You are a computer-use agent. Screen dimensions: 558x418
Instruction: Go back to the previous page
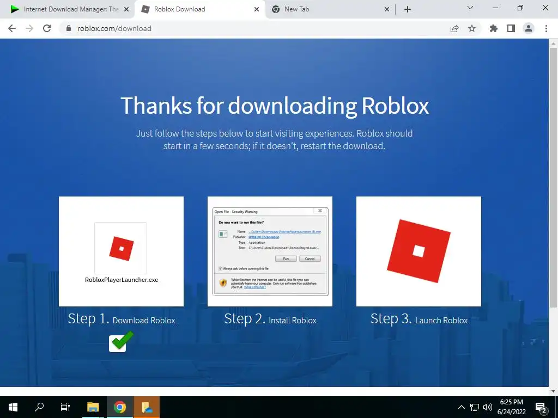[x=12, y=28]
